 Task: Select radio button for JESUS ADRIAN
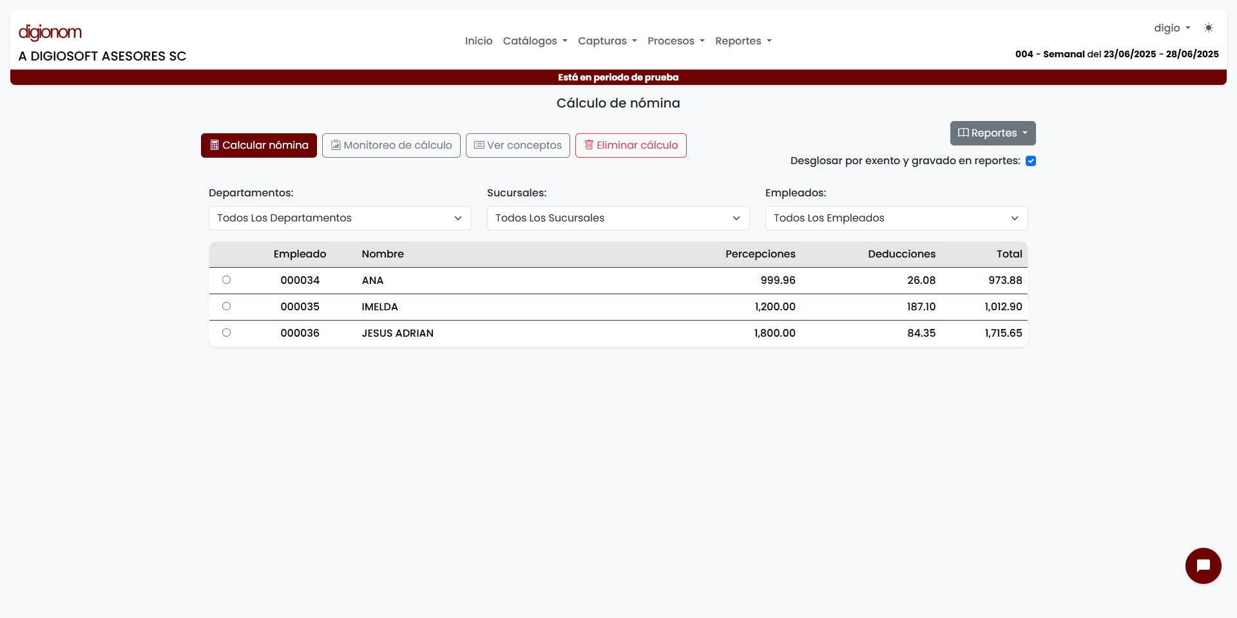tap(226, 333)
